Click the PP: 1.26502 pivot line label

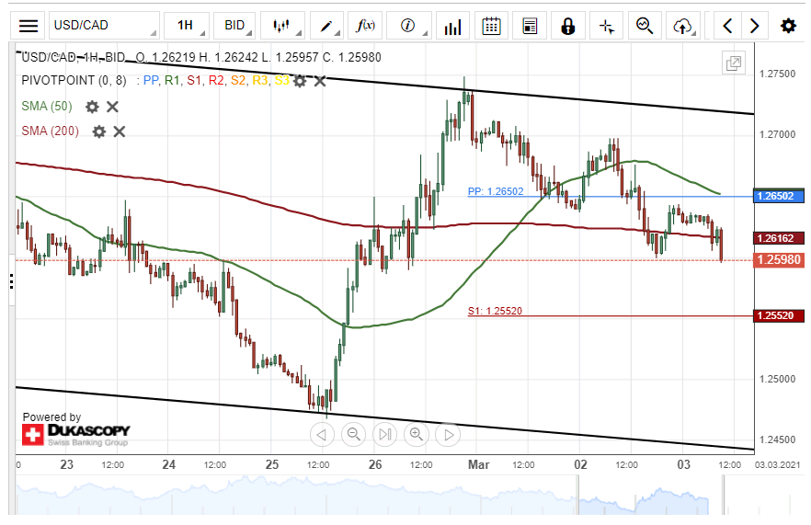click(x=496, y=191)
